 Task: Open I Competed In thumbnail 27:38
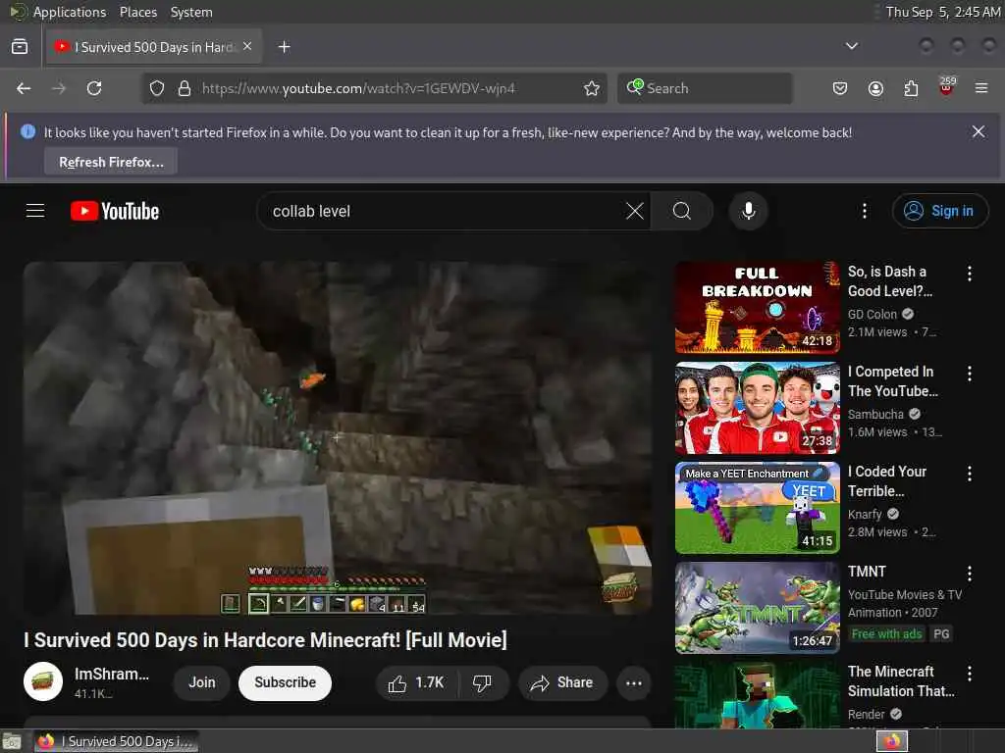coord(757,407)
